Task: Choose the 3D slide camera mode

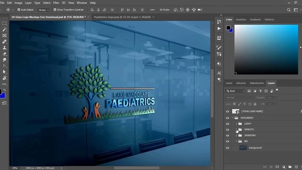Action: [x=194, y=9]
